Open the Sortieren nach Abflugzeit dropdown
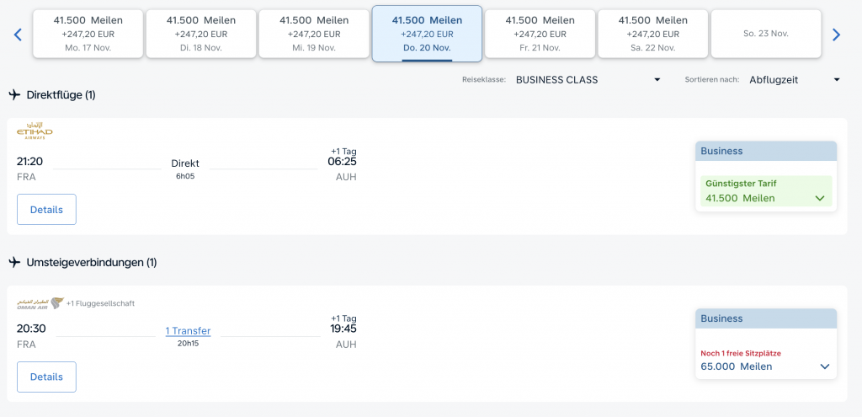862x417 pixels. [794, 80]
